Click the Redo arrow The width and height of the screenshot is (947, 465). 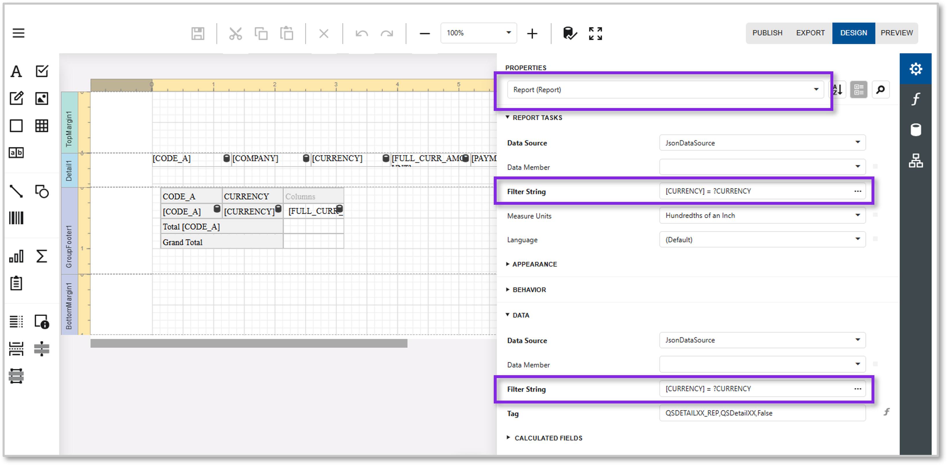387,34
